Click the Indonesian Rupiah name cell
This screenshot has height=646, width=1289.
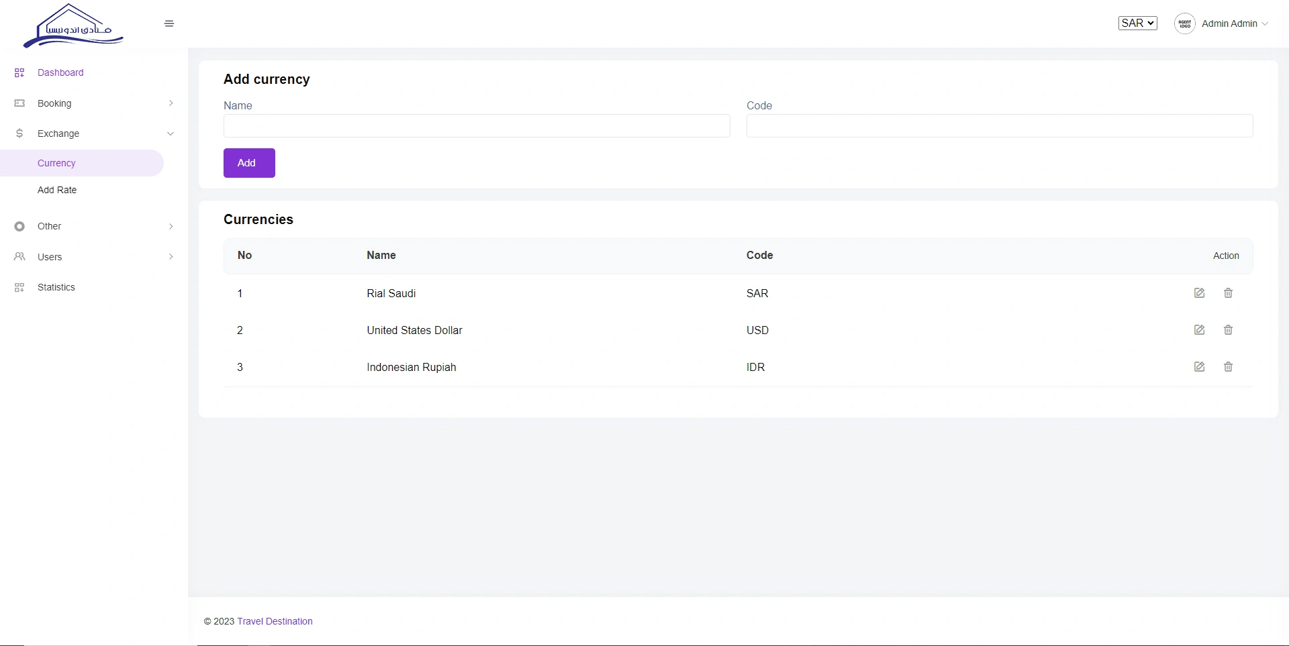[412, 367]
